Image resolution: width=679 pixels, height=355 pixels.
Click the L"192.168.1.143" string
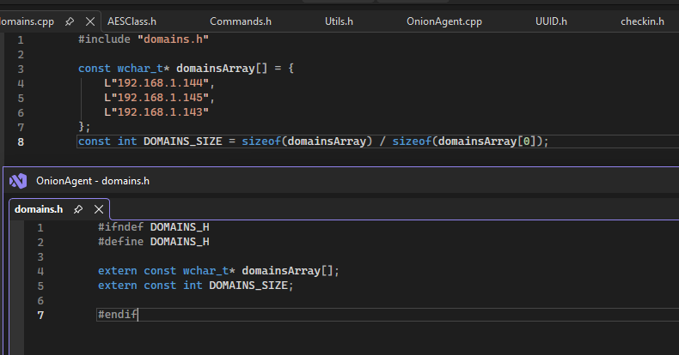click(156, 112)
